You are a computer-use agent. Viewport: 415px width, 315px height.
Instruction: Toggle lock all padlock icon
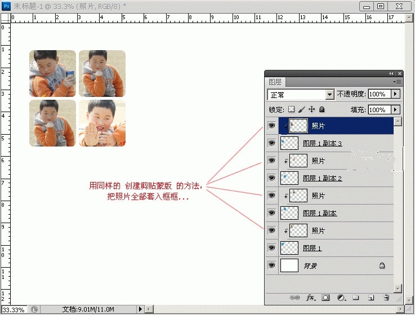click(x=322, y=109)
